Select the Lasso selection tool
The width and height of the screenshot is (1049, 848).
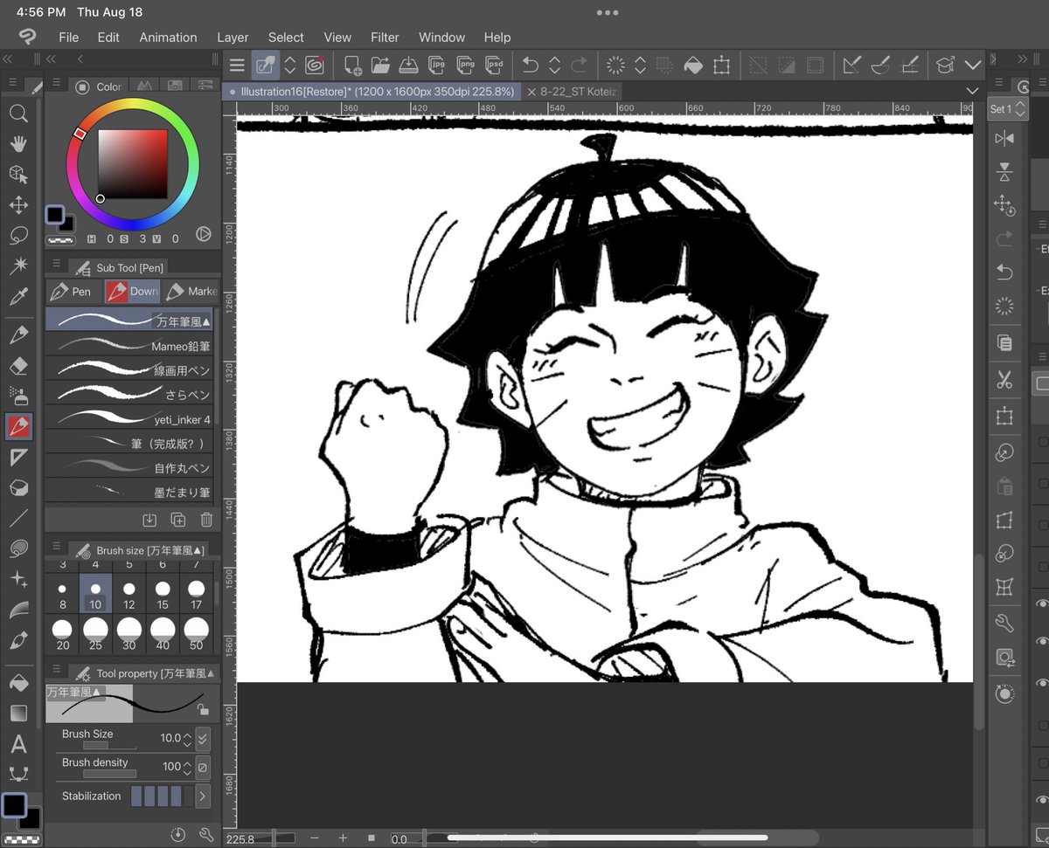pos(18,236)
